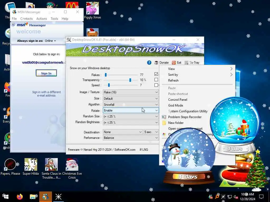Screen dimensions: 270x202
Task: Expand the View submenu
Action: [197, 69]
